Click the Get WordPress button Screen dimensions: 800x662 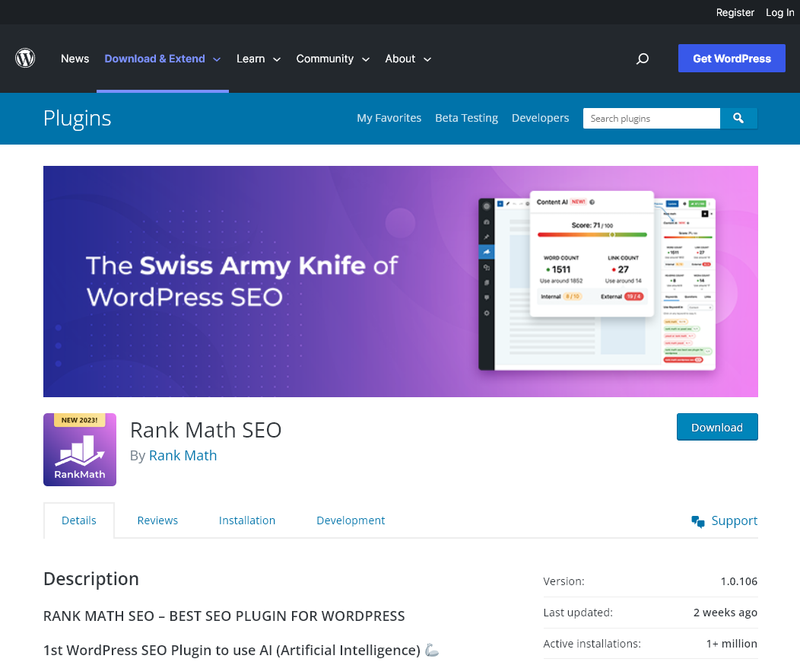[732, 58]
